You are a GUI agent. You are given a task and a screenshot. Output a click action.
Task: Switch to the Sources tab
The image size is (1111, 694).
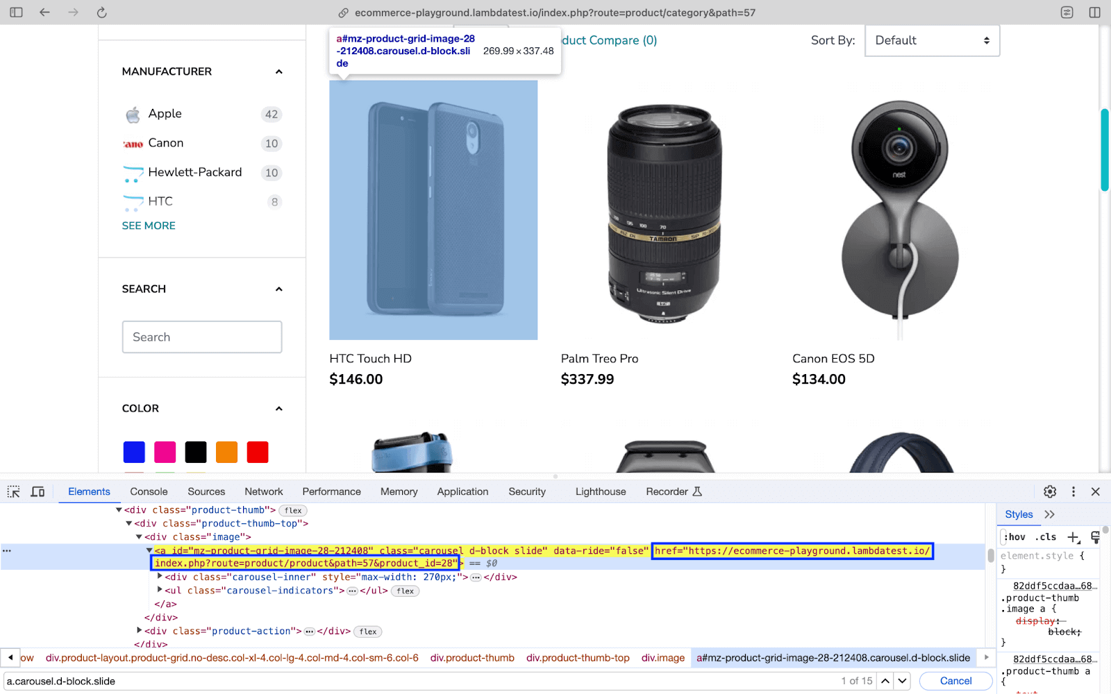point(206,491)
